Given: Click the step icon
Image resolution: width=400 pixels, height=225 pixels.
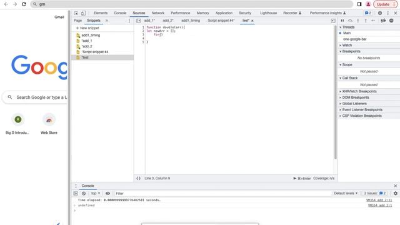Looking at the screenshot, I should [373, 21].
